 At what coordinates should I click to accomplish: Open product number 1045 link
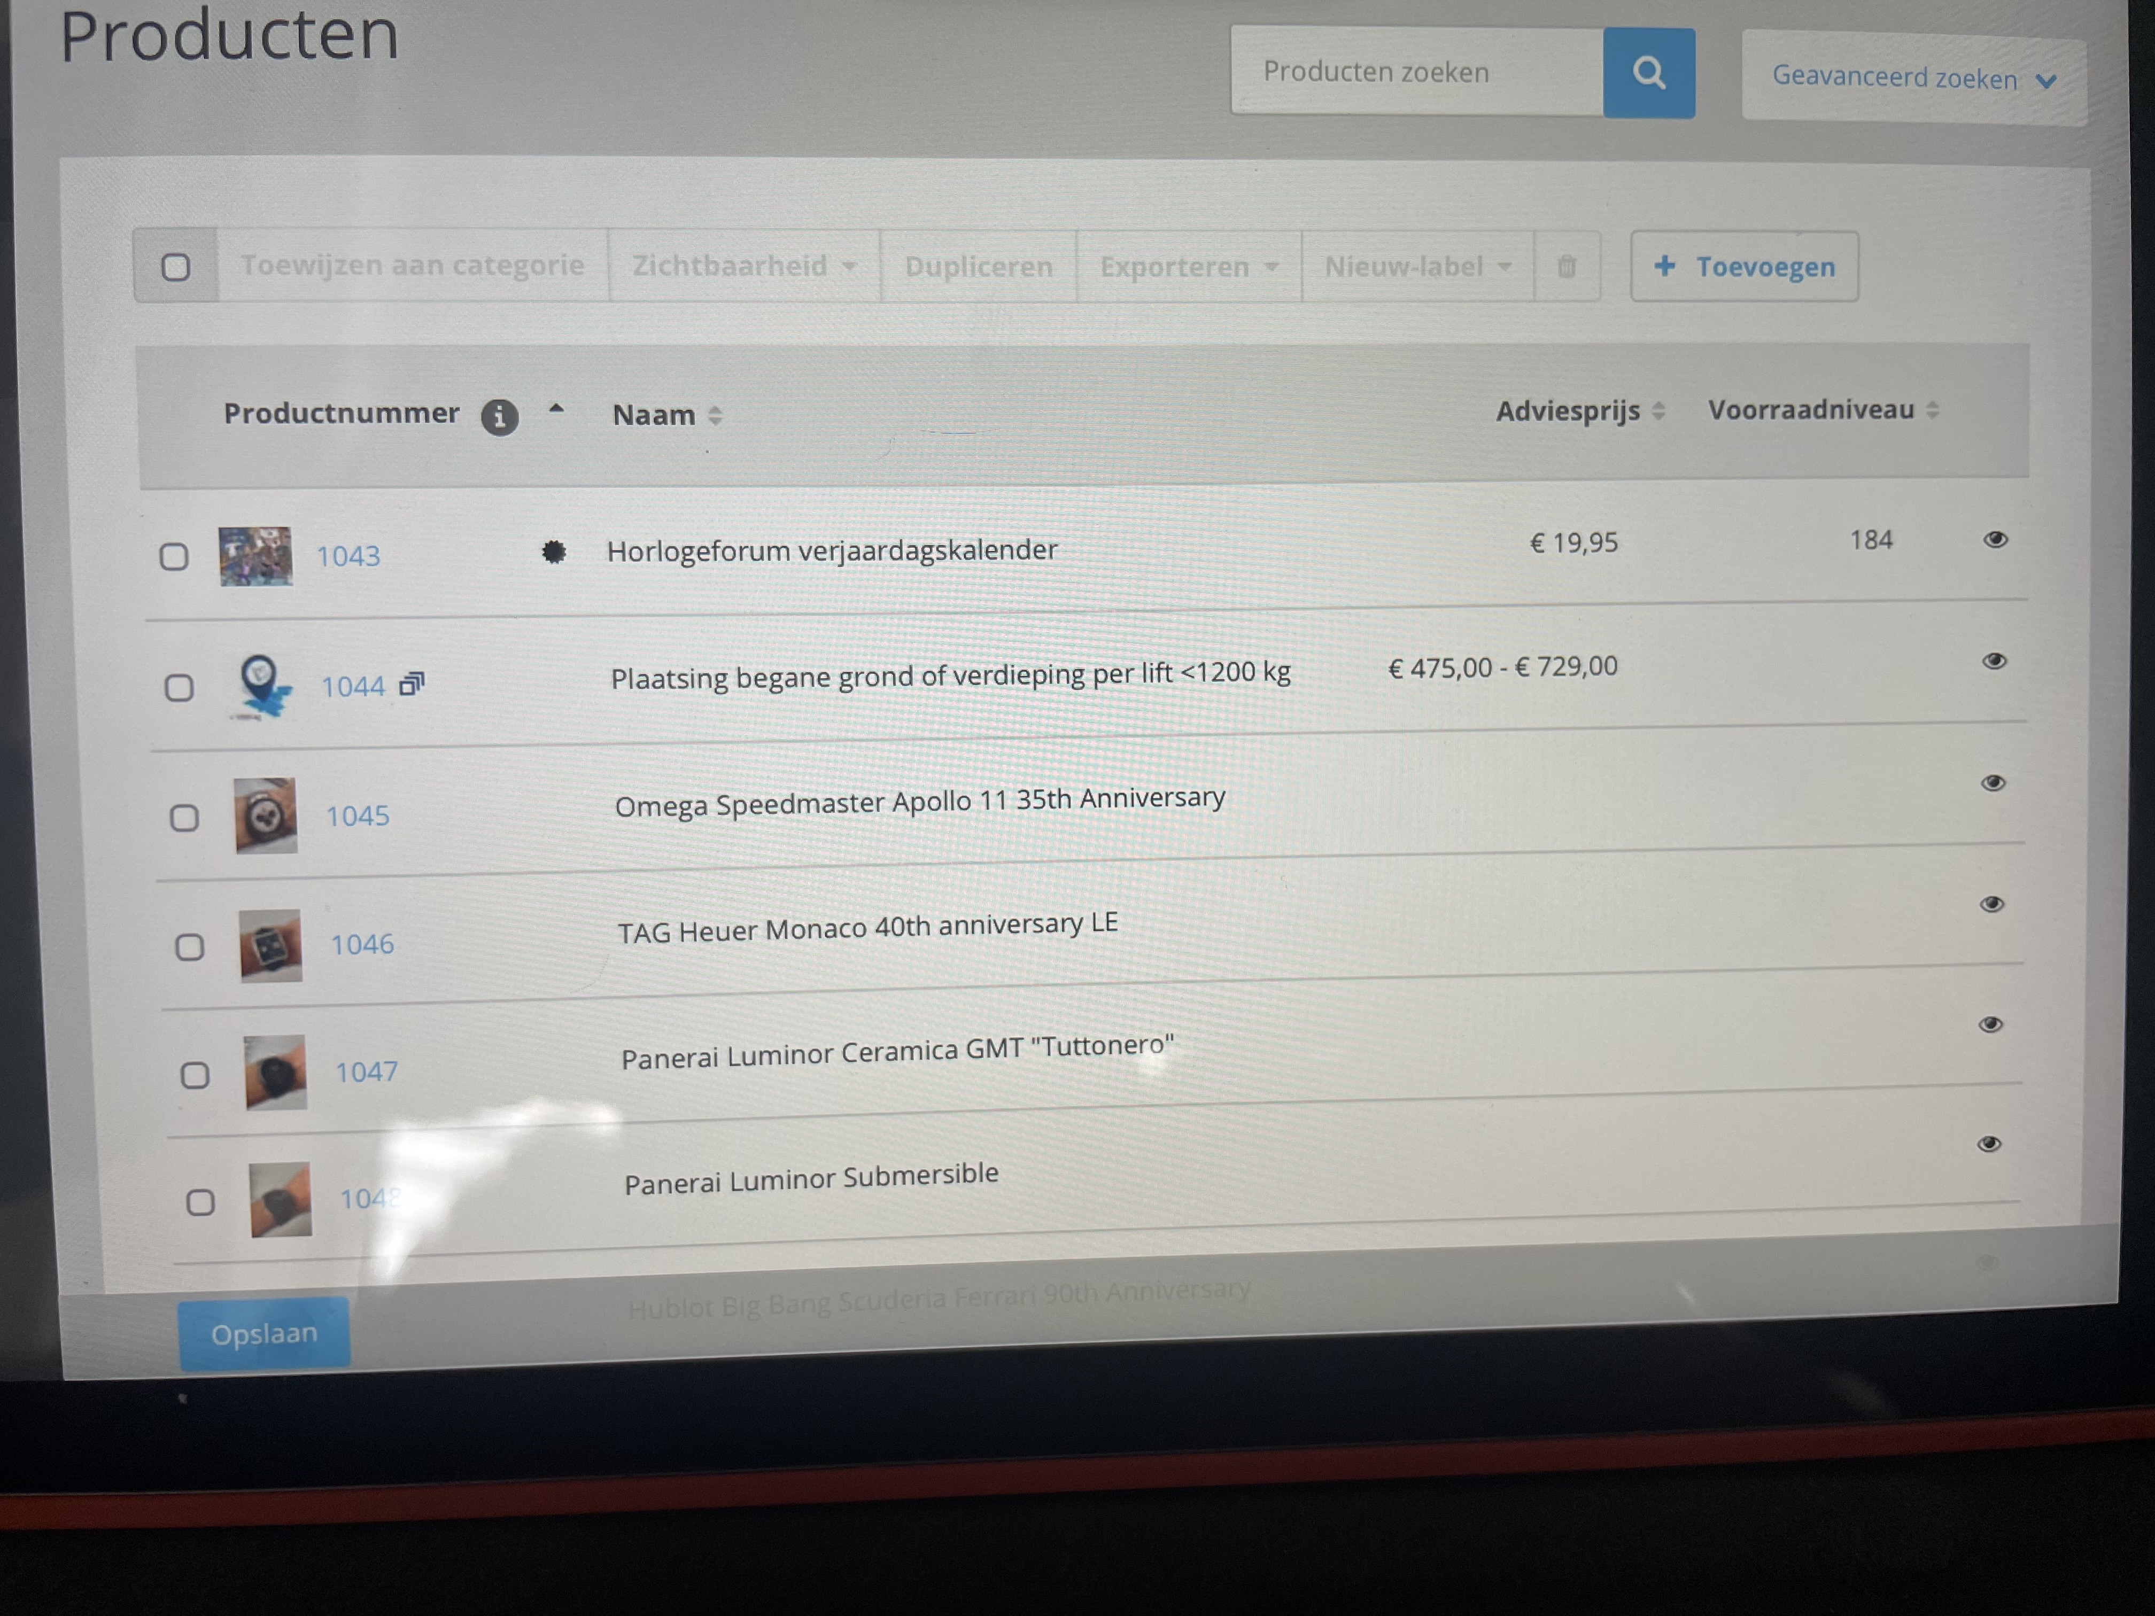tap(358, 816)
